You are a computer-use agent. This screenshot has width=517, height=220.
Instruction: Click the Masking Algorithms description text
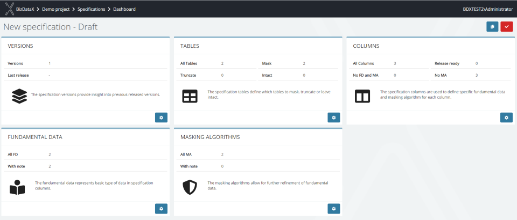(268, 186)
